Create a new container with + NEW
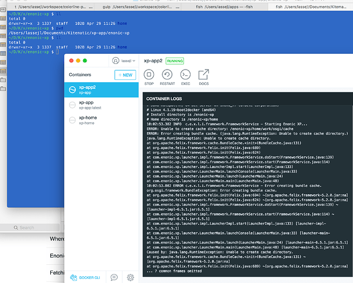 tap(125, 75)
